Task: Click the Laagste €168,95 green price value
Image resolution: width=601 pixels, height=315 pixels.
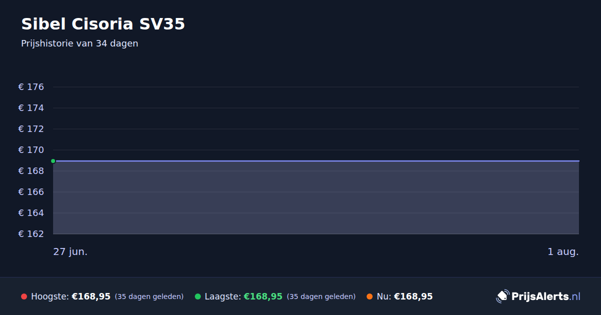Action: point(263,296)
